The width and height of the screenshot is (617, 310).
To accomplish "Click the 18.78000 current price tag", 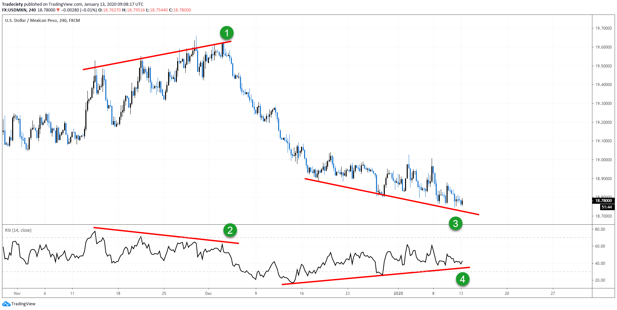I will coord(603,201).
